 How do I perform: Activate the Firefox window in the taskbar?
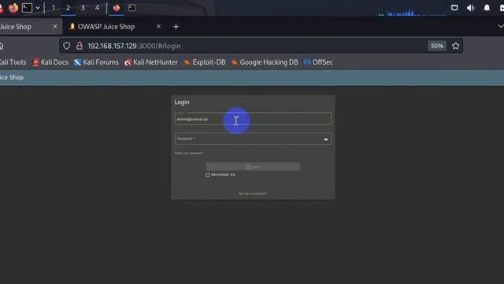117,8
